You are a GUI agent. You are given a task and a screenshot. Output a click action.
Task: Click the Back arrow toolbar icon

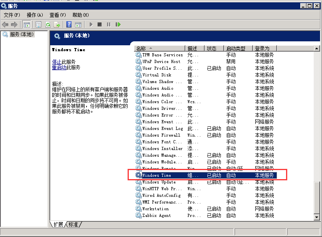point(5,24)
